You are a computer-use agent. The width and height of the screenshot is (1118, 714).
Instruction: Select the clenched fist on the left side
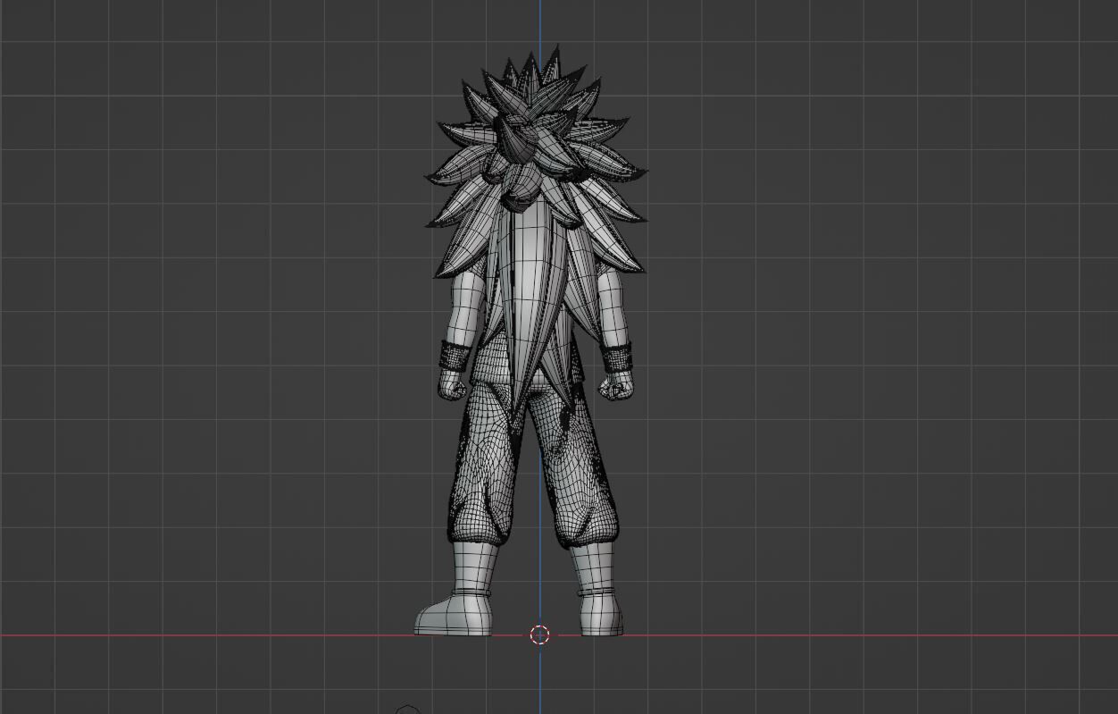tap(452, 385)
